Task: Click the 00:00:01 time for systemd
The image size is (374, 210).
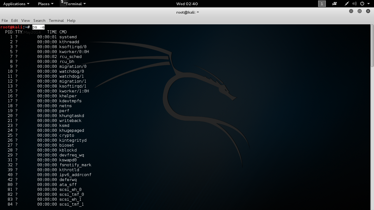Action: click(x=47, y=37)
